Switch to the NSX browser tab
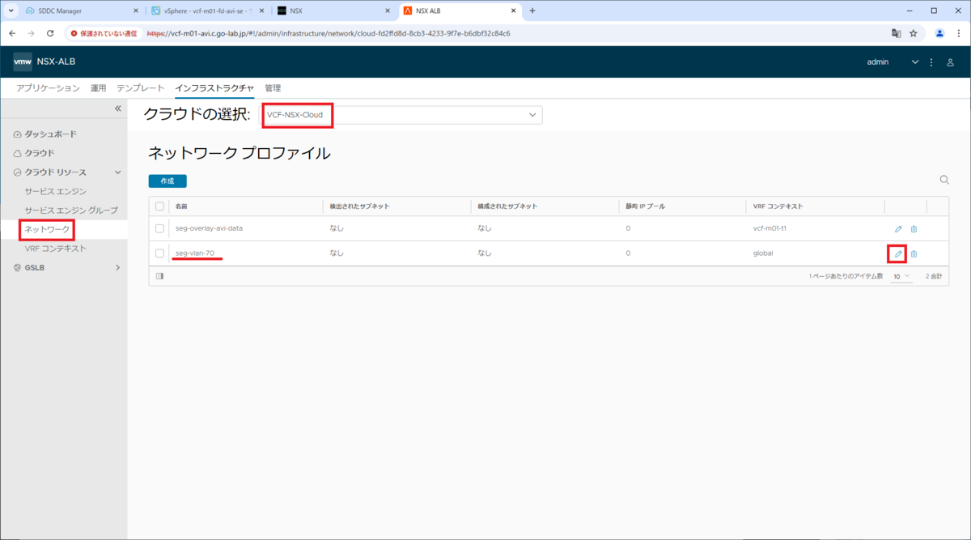971x540 pixels. (332, 11)
